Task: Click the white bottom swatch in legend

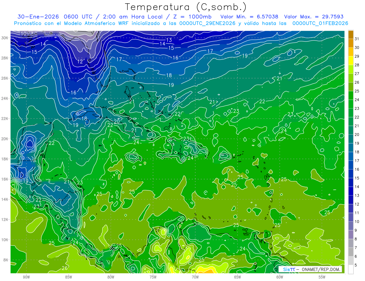Action: click(351, 269)
